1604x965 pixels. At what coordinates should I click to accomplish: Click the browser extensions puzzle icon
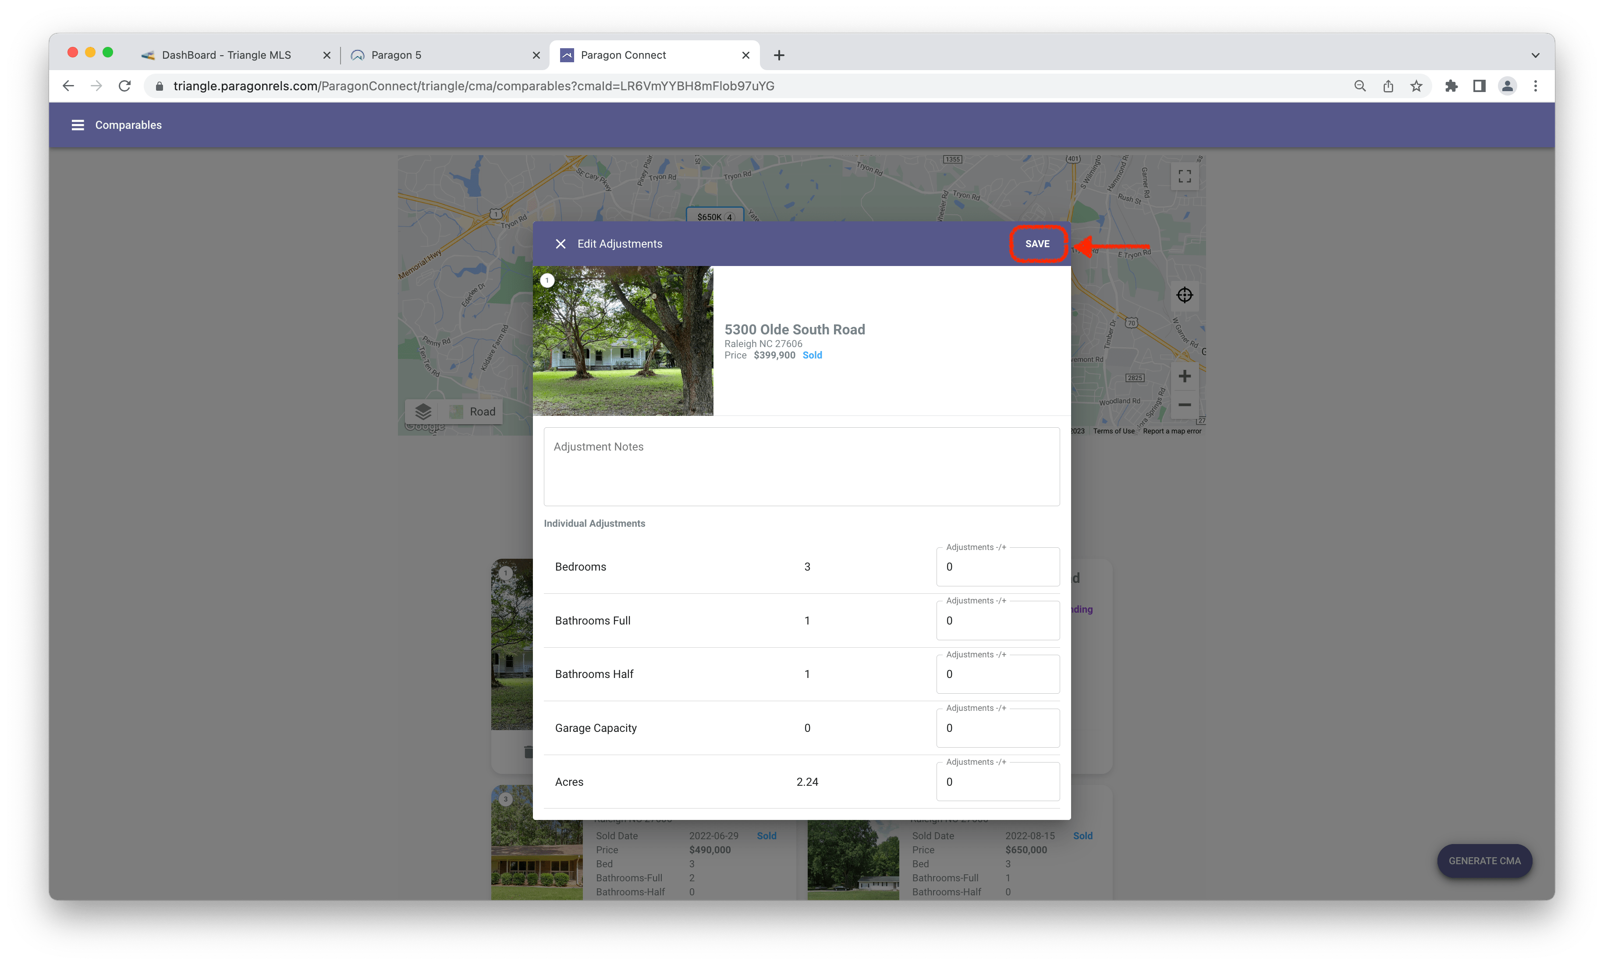pos(1451,86)
